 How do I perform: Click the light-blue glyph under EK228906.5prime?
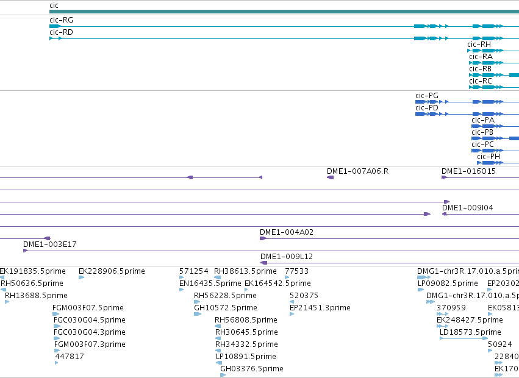82,277
